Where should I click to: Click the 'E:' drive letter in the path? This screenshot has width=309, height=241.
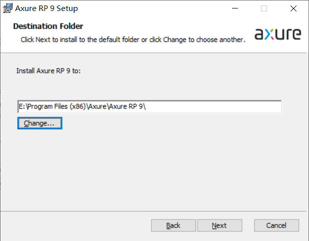click(21, 106)
